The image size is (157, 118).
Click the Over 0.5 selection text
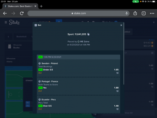click(x=47, y=106)
